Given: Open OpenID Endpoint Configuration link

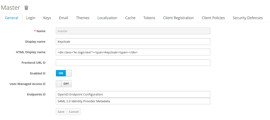Looking at the screenshot, I should (x=133, y=94).
